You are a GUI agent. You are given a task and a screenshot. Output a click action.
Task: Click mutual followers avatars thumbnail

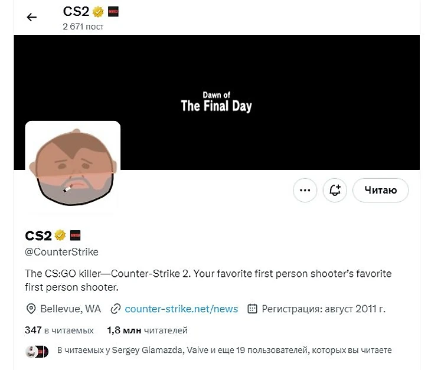37,351
